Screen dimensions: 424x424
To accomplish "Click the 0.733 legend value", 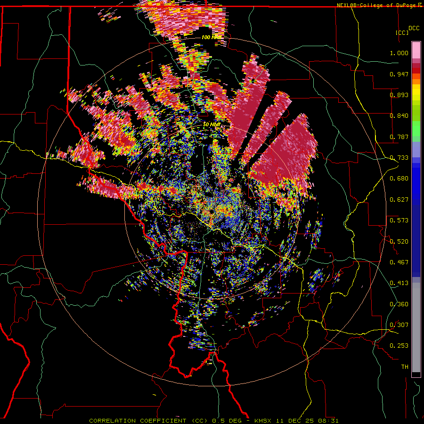I will click(x=399, y=158).
